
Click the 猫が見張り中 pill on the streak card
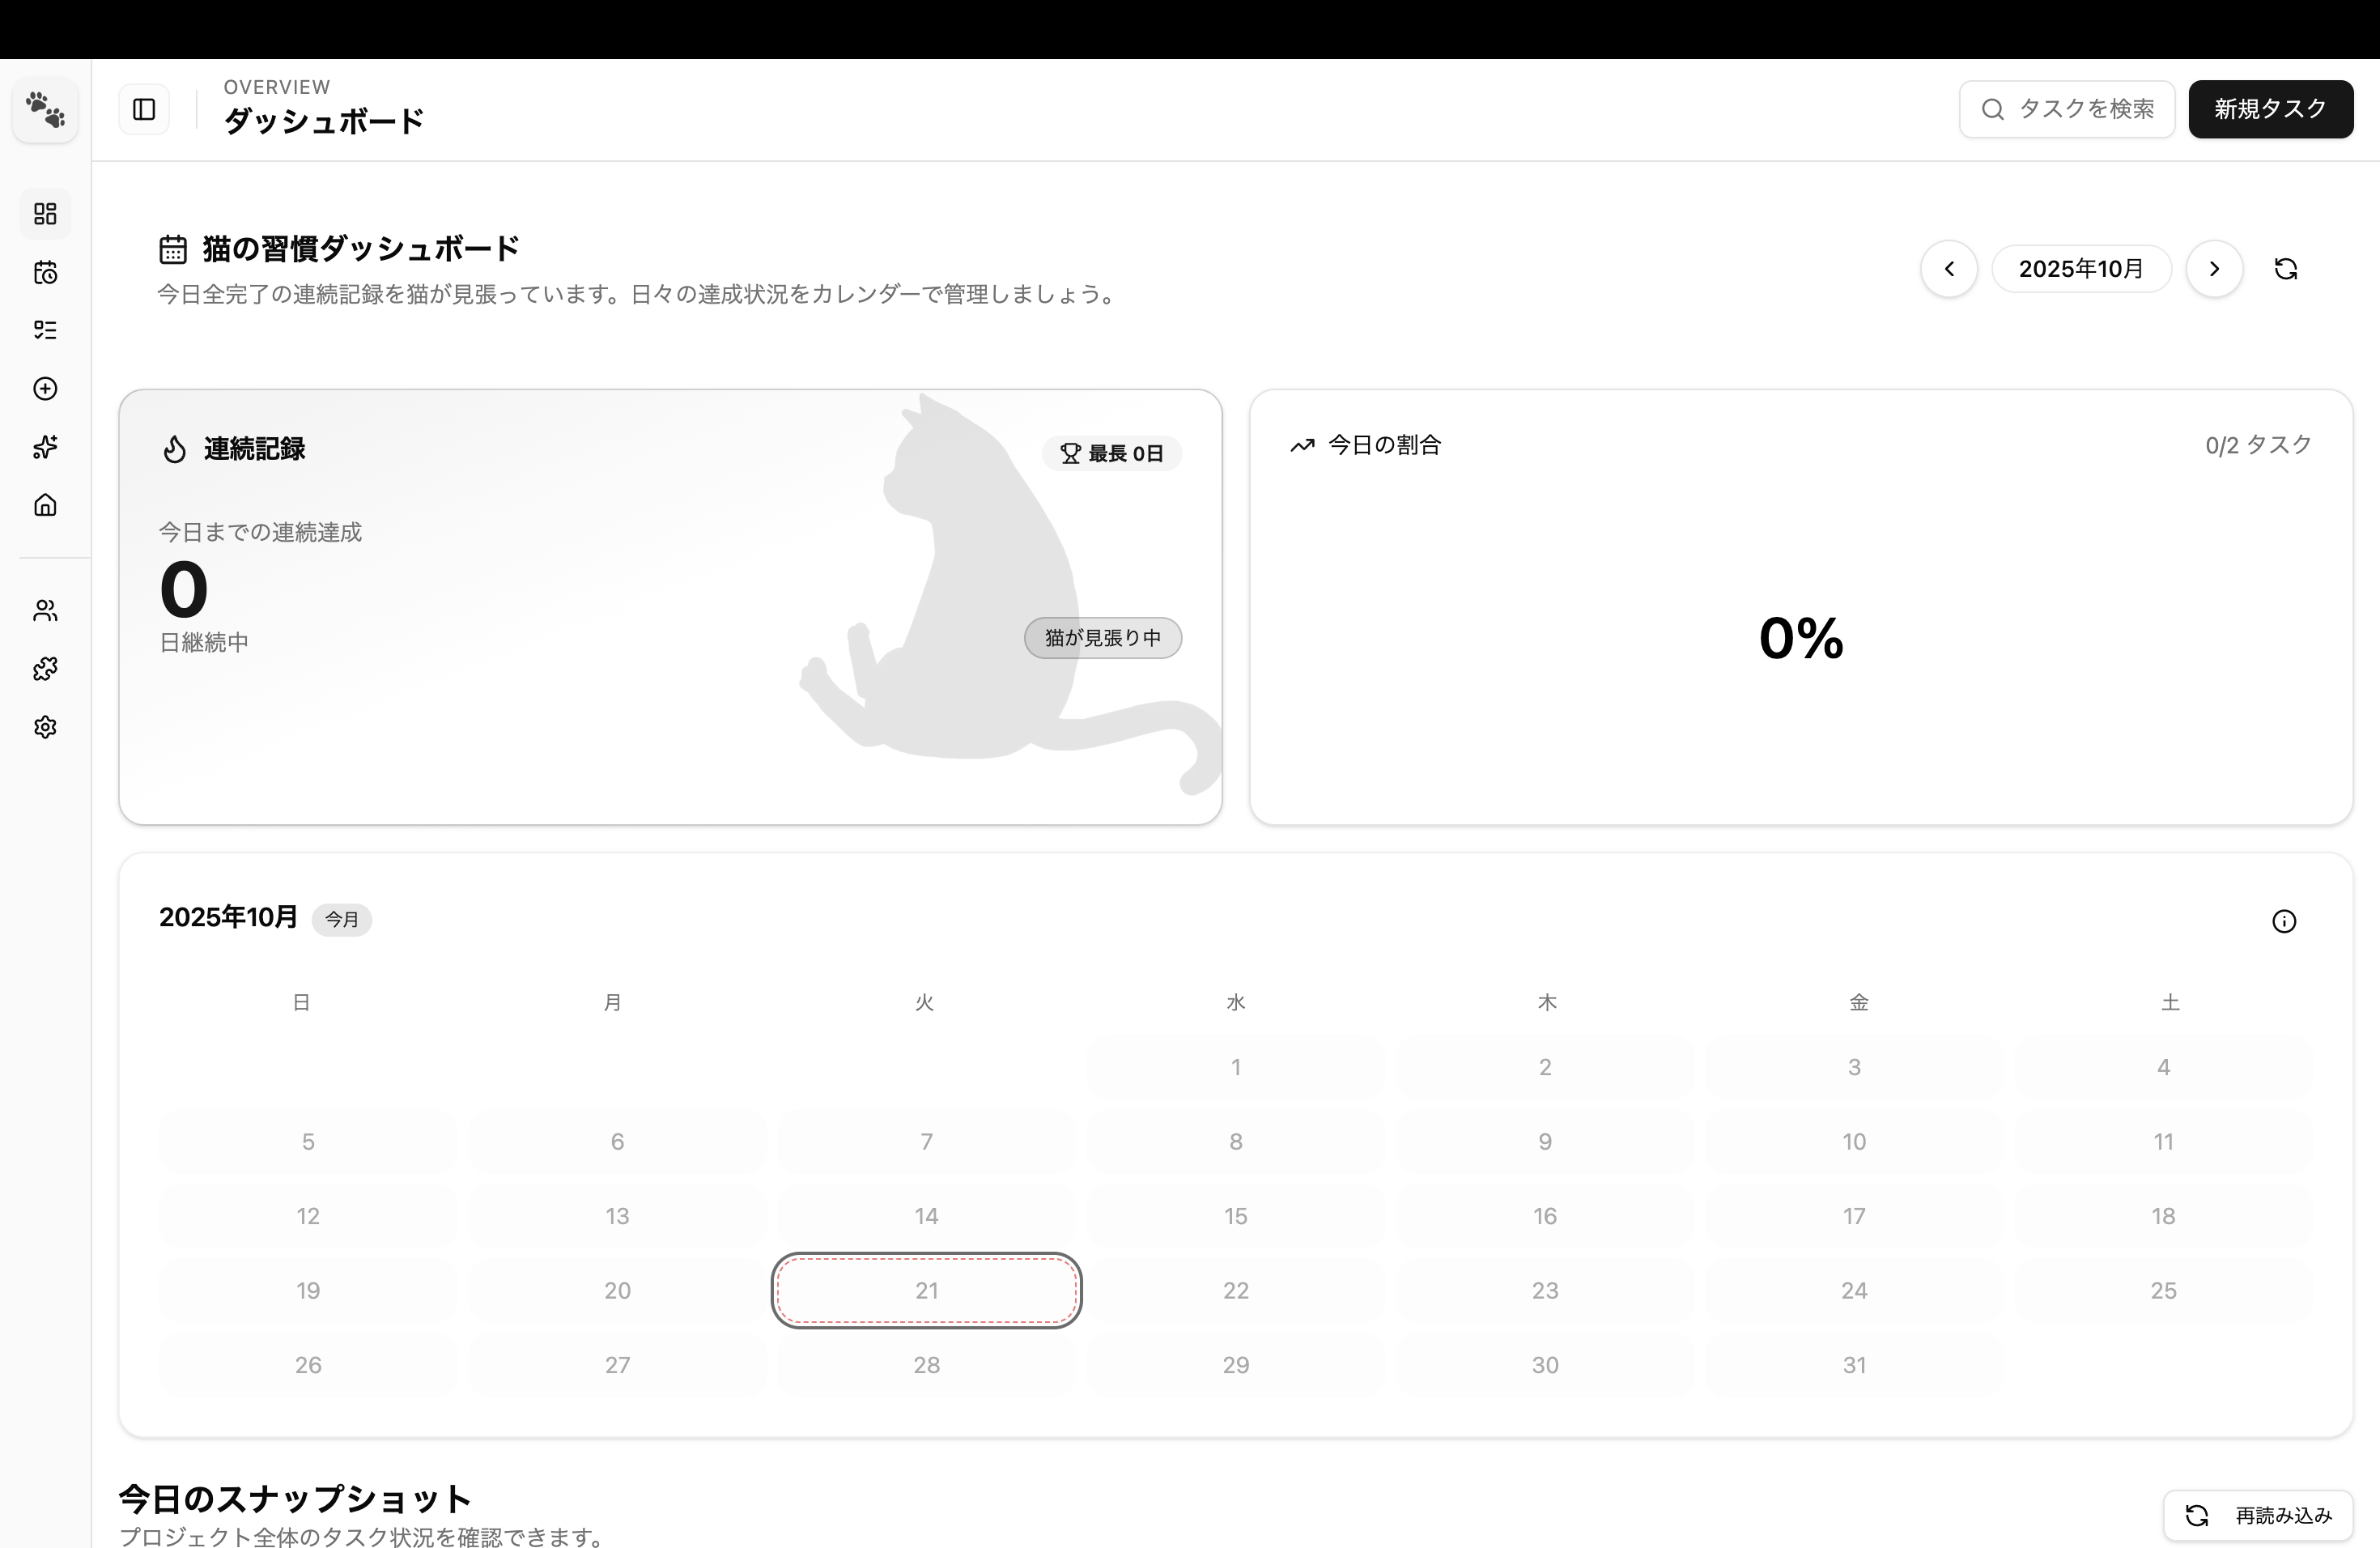point(1102,637)
